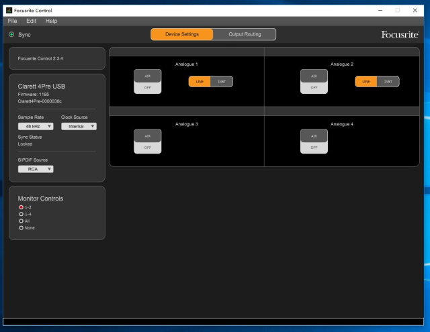
Task: Click the Analogue 4 channel label
Action: coord(342,124)
